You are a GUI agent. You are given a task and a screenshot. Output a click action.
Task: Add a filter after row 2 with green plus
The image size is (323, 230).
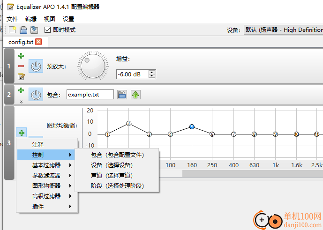click(21, 90)
